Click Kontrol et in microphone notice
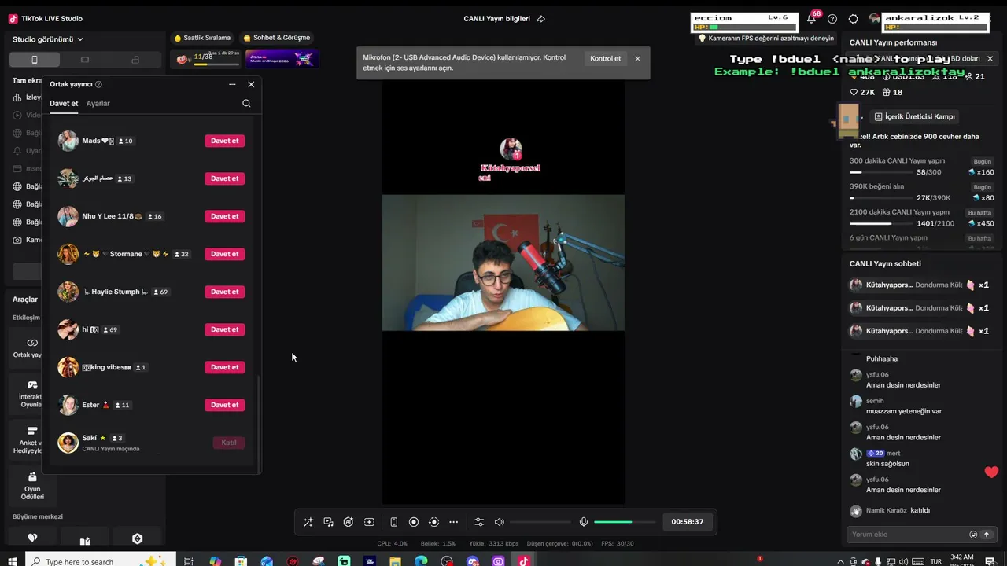The width and height of the screenshot is (1007, 566). click(x=605, y=59)
